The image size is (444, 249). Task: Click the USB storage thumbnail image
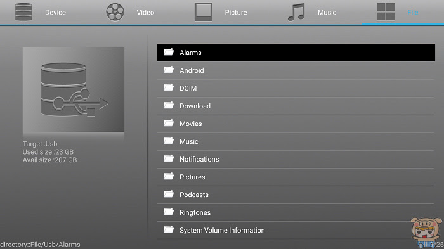tap(74, 89)
